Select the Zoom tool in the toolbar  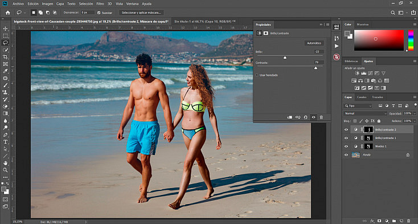pyautogui.click(x=5, y=170)
